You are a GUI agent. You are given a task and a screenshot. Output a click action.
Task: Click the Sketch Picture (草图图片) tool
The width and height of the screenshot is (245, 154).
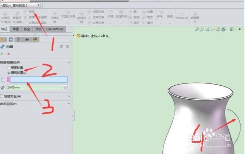pos(195,17)
